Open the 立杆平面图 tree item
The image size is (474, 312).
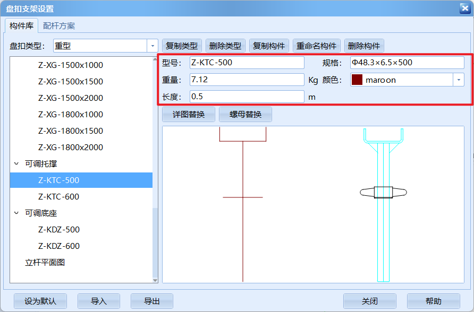click(x=45, y=263)
